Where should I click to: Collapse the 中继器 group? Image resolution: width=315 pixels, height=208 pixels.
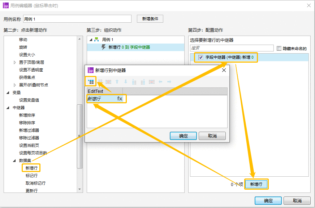click(x=8, y=108)
